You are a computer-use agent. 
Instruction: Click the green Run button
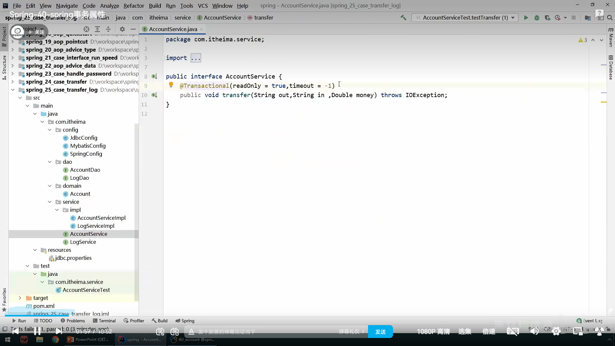pyautogui.click(x=526, y=18)
